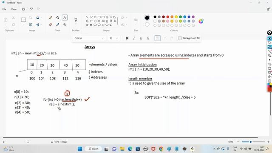Expand the Select tool options arrow
The image size is (272, 153).
pyautogui.click(x=23, y=24)
